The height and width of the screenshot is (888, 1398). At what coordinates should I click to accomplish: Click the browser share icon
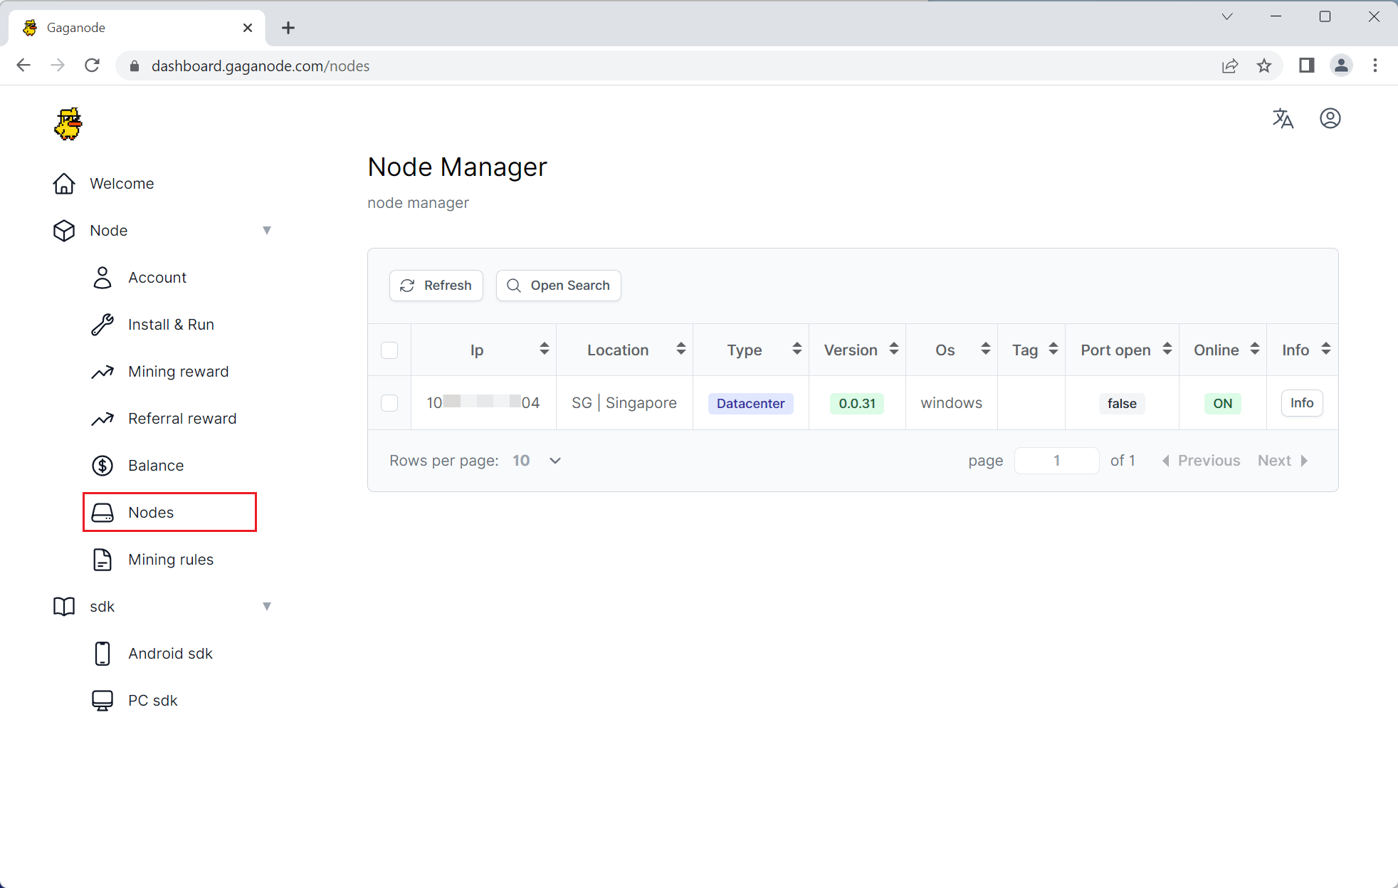pyautogui.click(x=1229, y=66)
